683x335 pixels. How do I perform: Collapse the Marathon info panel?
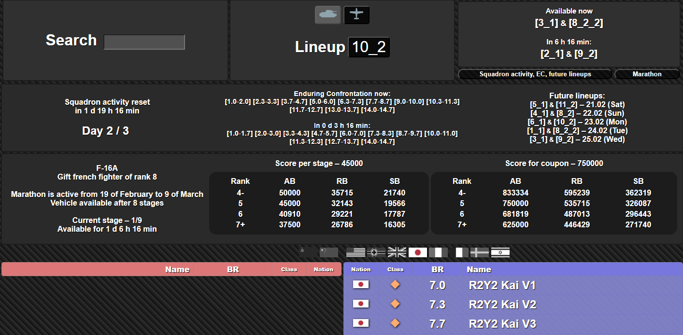647,74
